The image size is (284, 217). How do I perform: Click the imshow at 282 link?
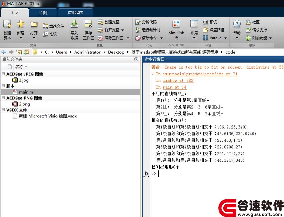[x=178, y=81]
